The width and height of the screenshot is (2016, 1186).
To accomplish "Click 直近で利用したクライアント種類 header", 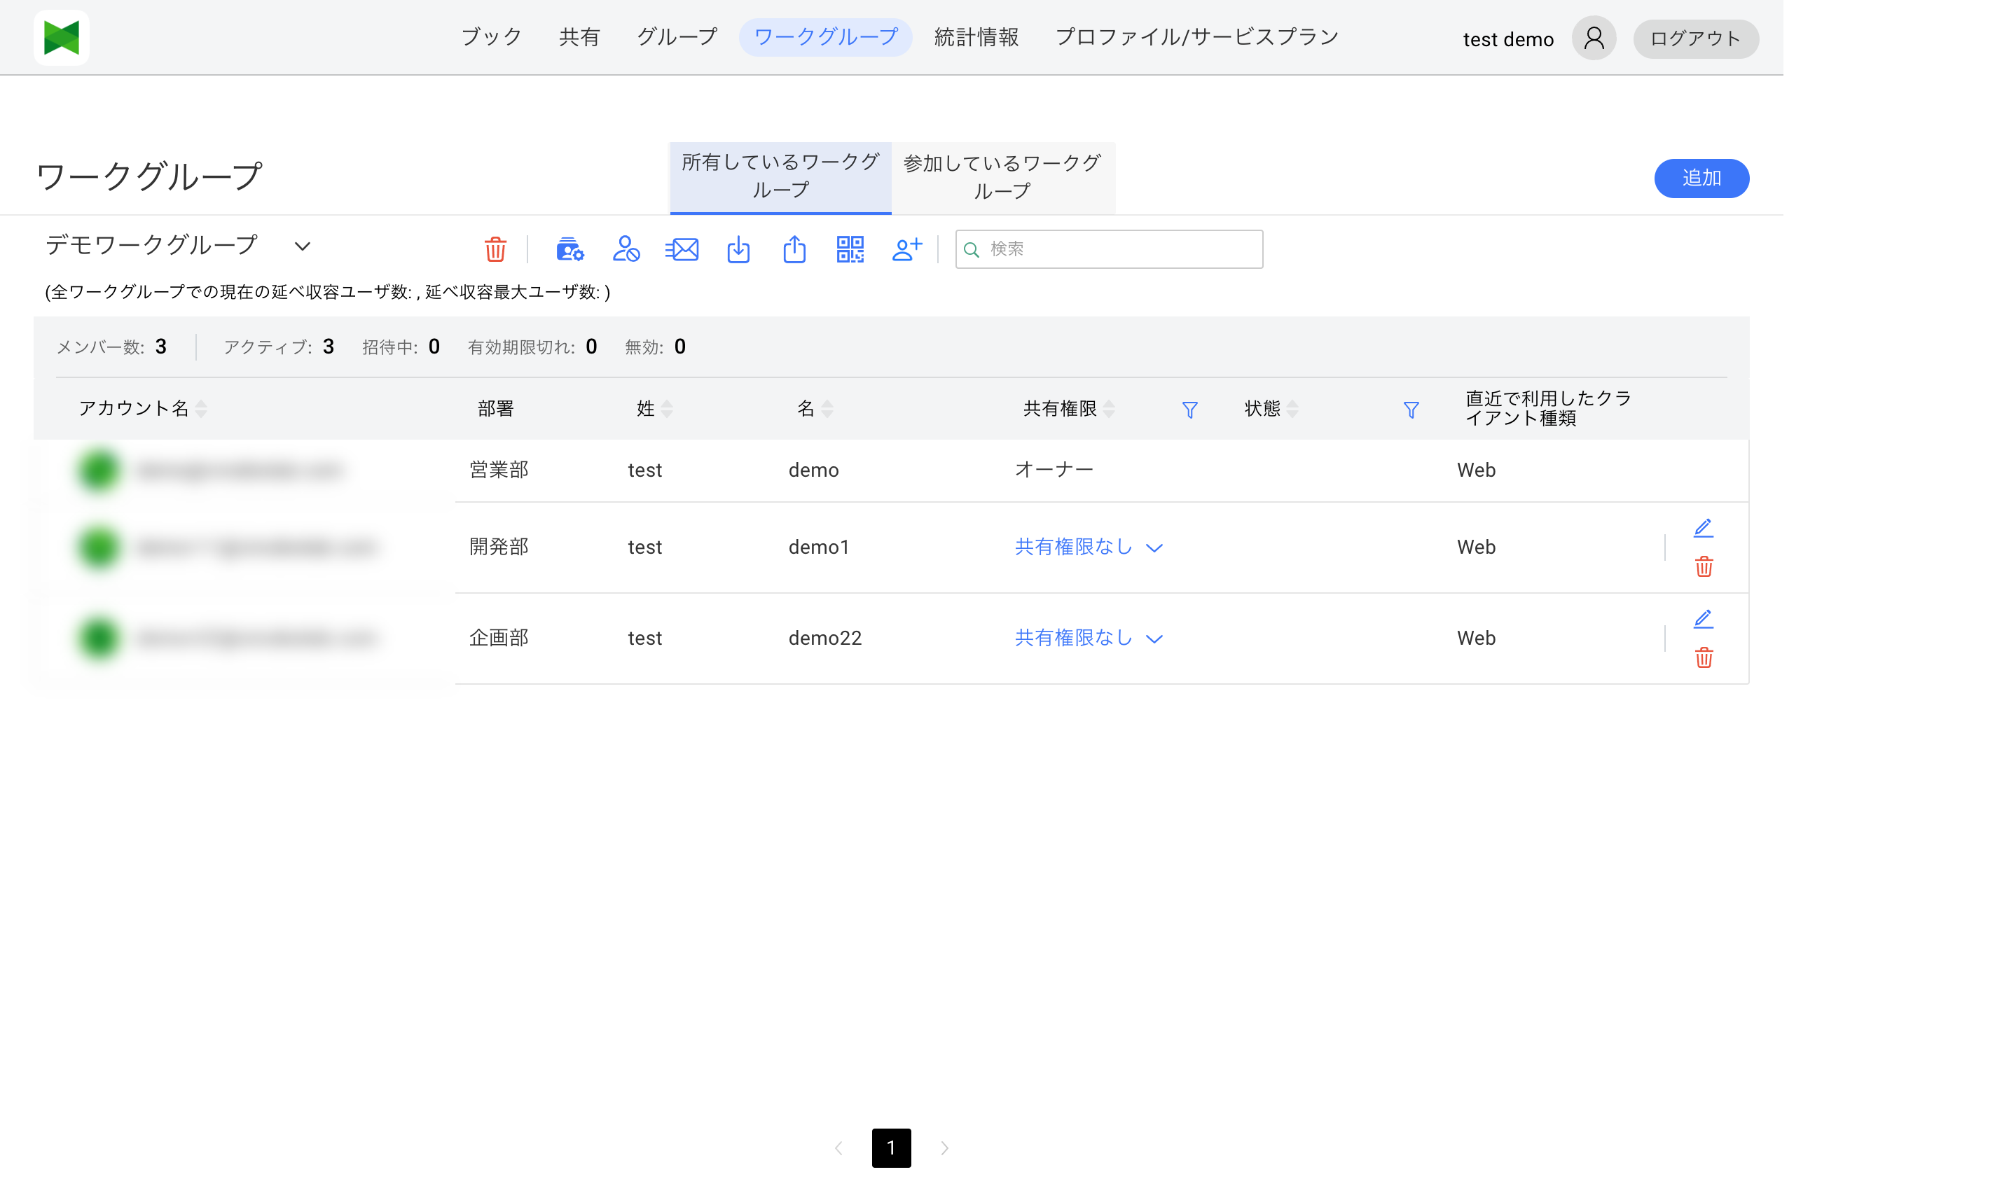I will (x=1548, y=409).
